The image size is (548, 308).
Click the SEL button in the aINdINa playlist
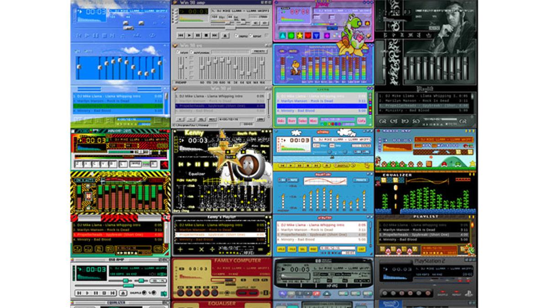click(x=303, y=249)
